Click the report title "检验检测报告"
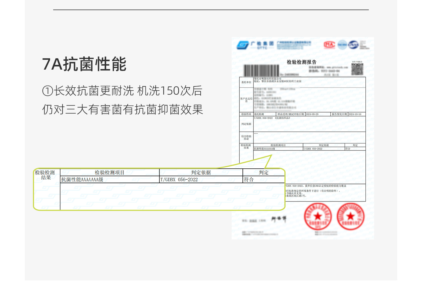 click(302, 62)
